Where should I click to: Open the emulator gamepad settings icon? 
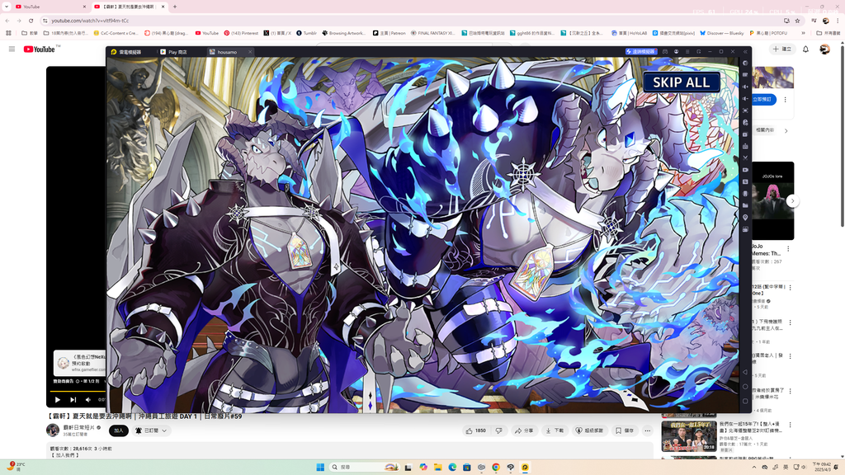coord(665,52)
